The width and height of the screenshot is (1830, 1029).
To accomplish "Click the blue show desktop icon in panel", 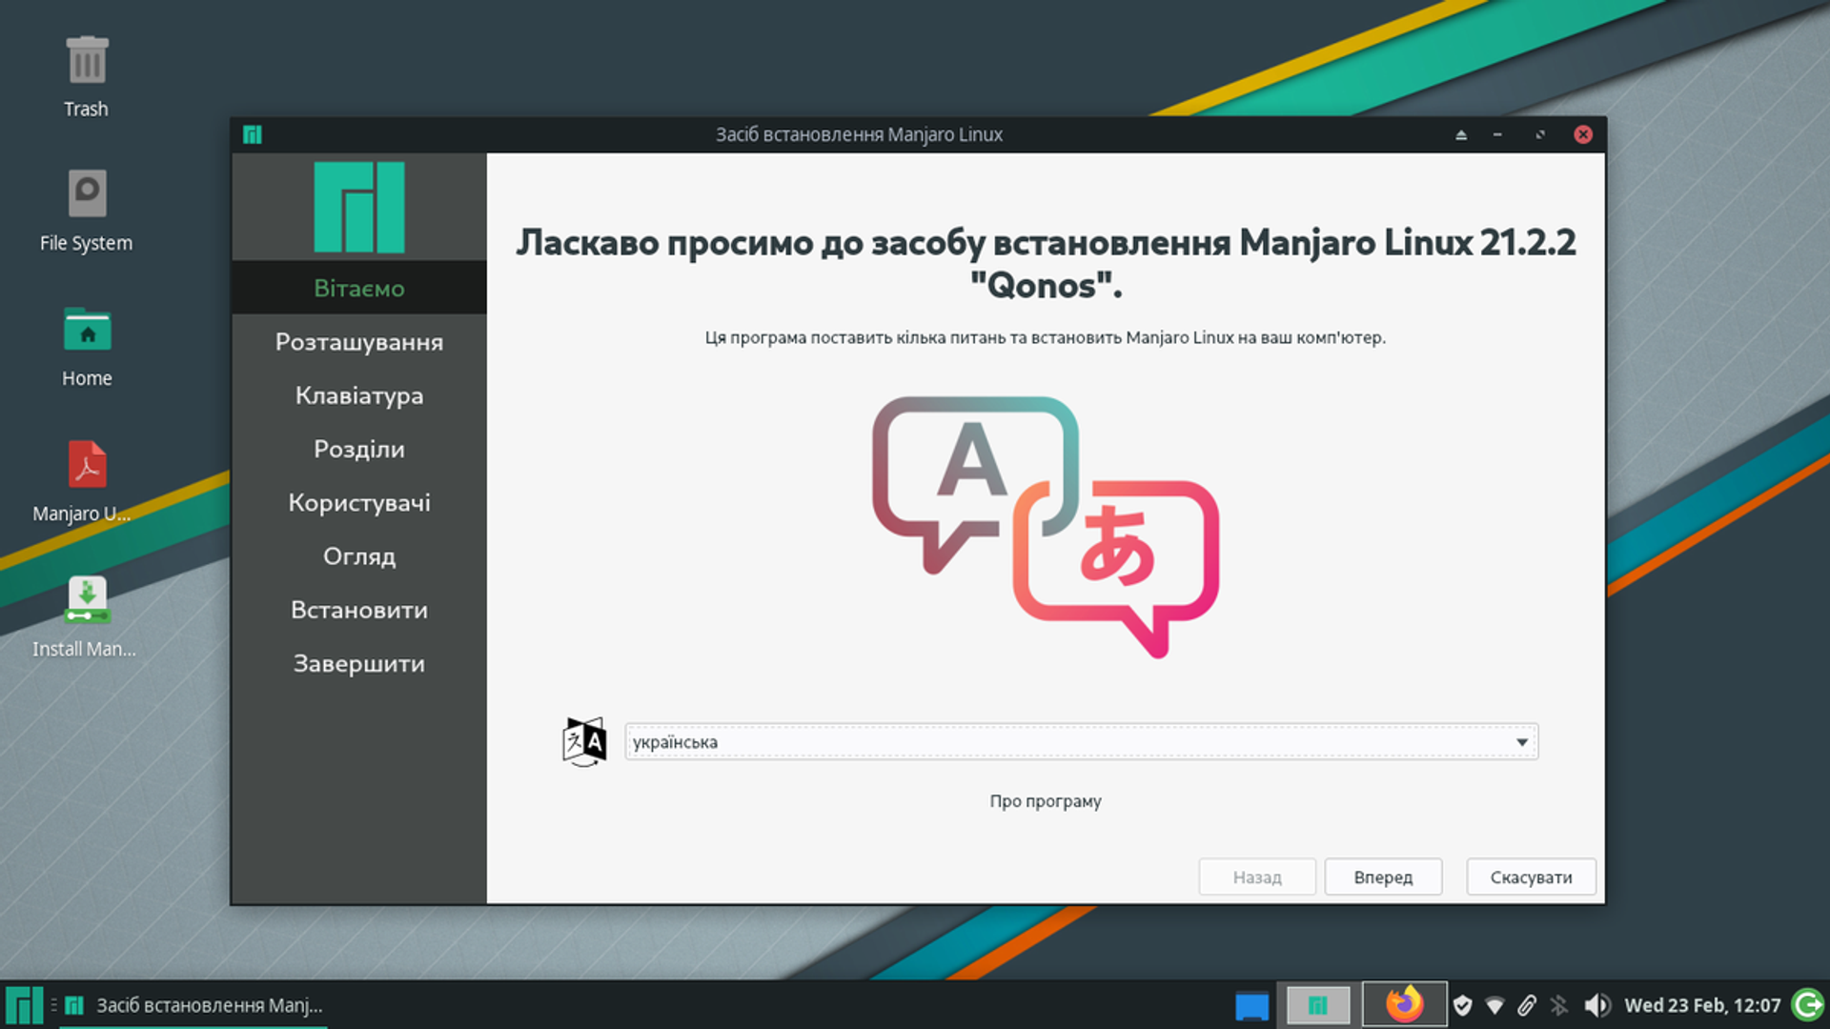I will (x=1251, y=1005).
